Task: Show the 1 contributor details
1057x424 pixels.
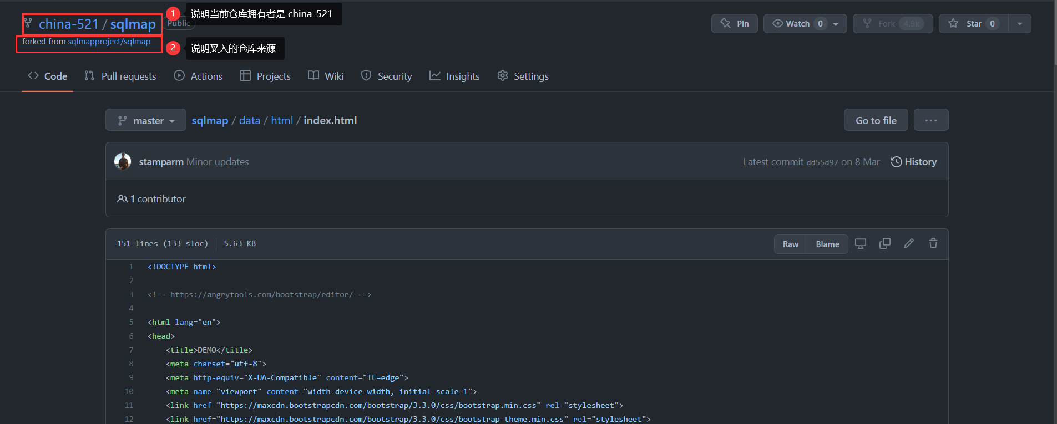Action: pos(151,199)
